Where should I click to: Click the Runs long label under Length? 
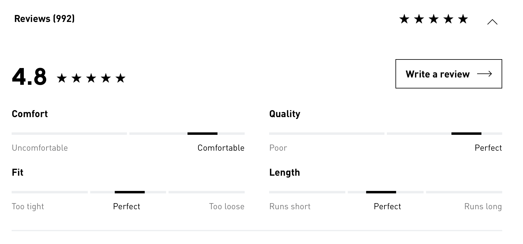(483, 206)
